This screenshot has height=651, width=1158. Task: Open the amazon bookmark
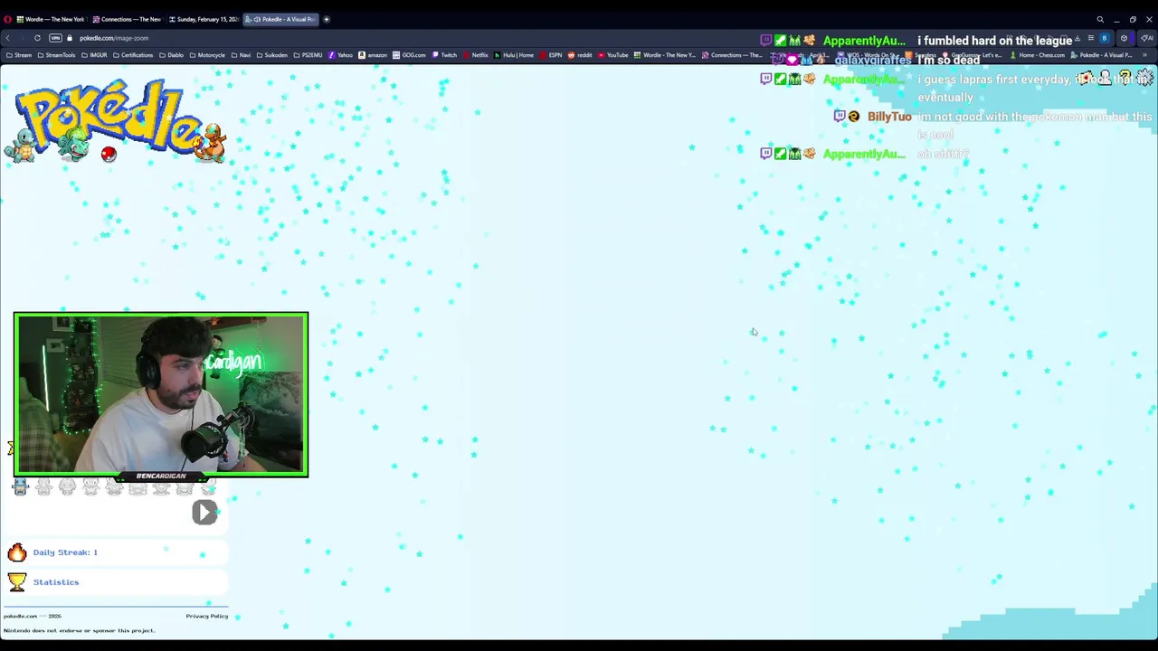(x=373, y=55)
